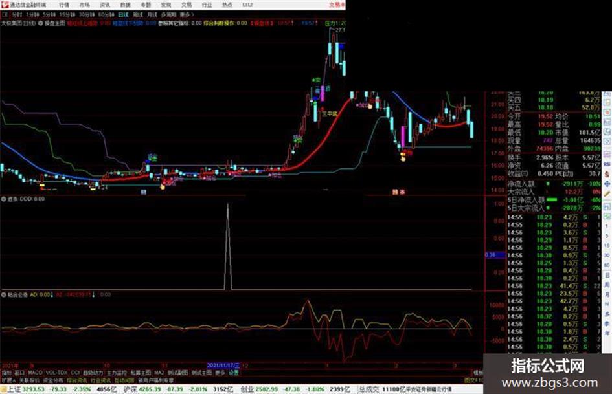Click the 上证 index in status bar

(x=14, y=389)
